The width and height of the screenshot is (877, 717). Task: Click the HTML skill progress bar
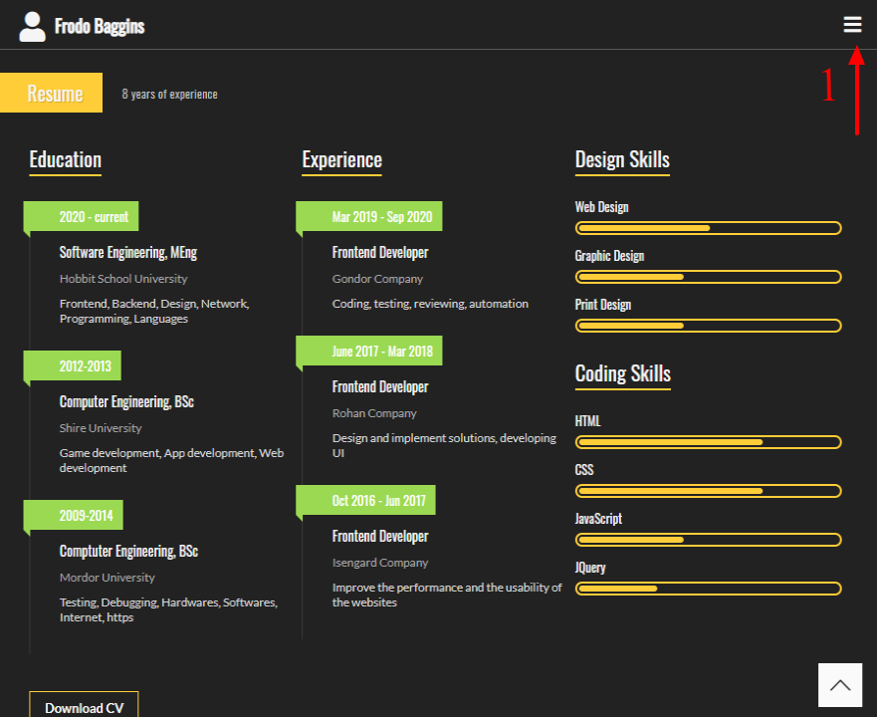click(x=708, y=442)
